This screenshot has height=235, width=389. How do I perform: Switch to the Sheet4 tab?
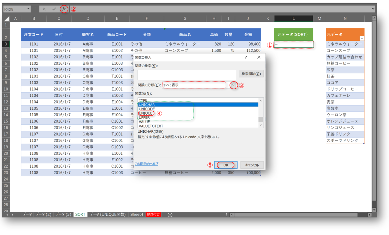pyautogui.click(x=136, y=215)
